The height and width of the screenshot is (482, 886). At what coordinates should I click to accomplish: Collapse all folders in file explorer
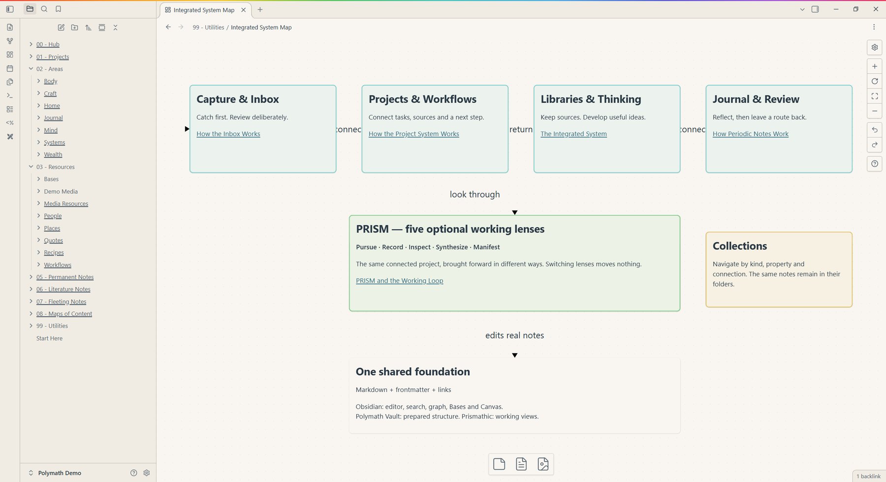click(115, 28)
